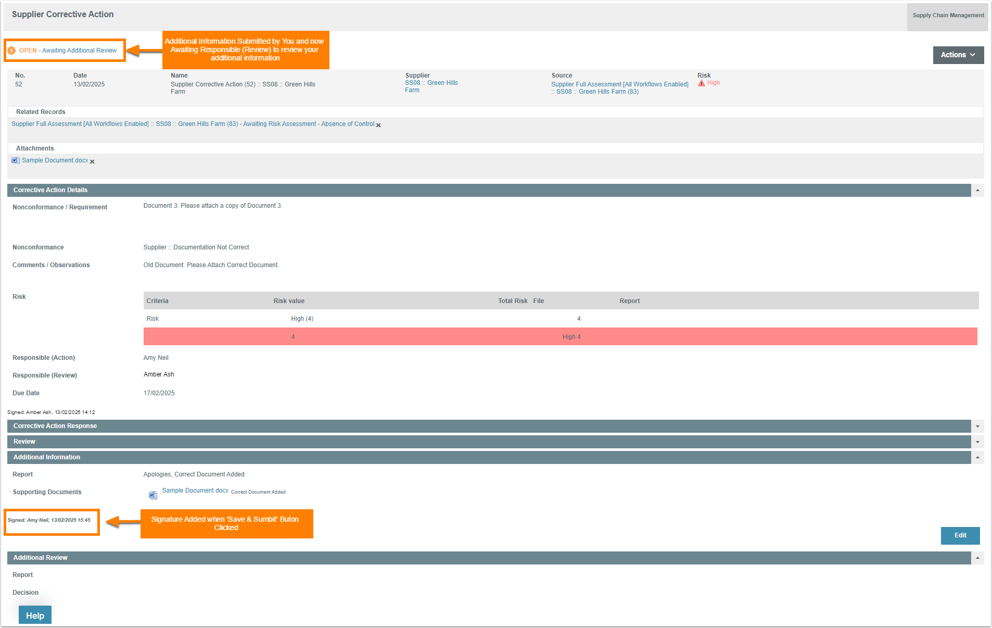Remove the Sample Document.docx attachment
Image resolution: width=992 pixels, height=628 pixels.
pyautogui.click(x=92, y=161)
